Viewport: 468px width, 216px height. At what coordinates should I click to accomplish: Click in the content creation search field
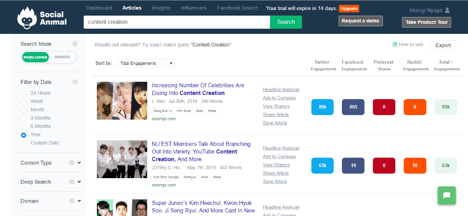click(x=177, y=22)
